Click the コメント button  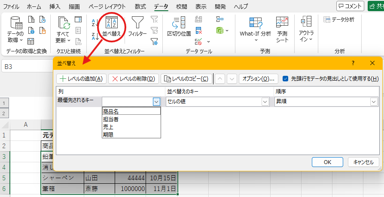pyautogui.click(x=350, y=6)
